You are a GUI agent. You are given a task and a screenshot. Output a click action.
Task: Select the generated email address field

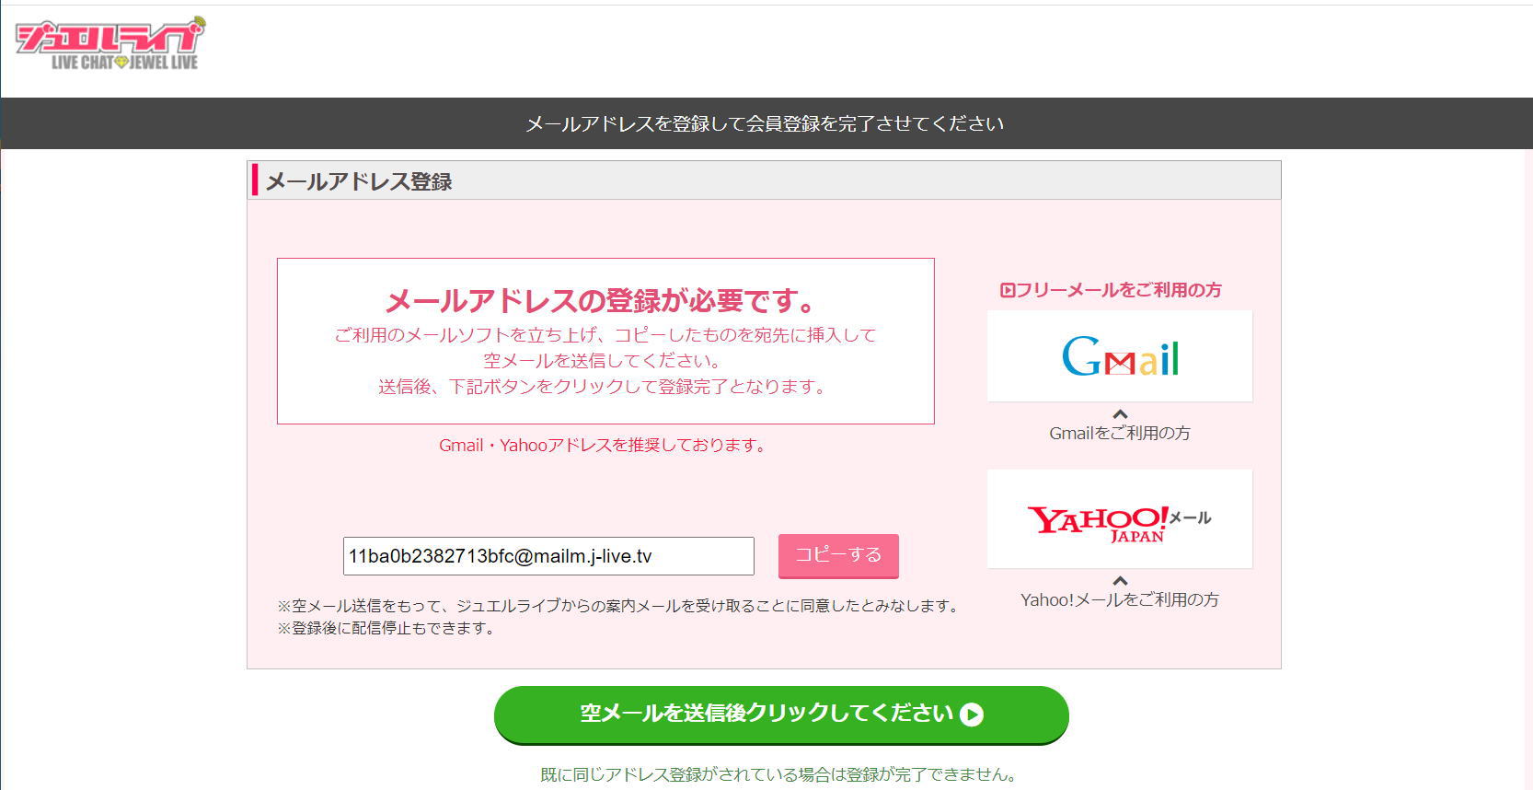click(x=547, y=556)
